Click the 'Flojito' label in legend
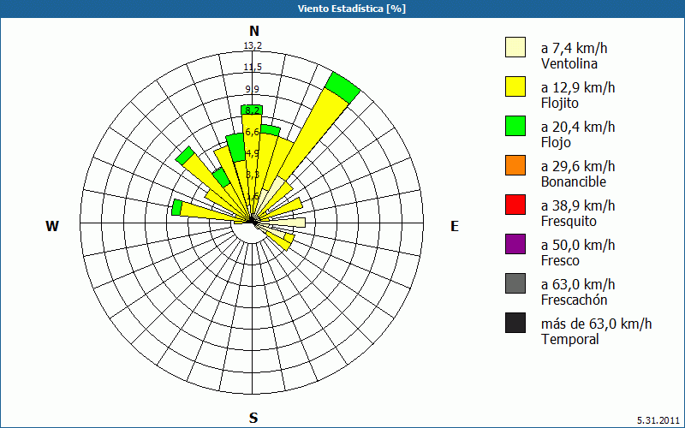Screen dimensions: 685x428 [560, 104]
